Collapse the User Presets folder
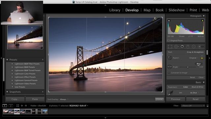 tap(12, 87)
